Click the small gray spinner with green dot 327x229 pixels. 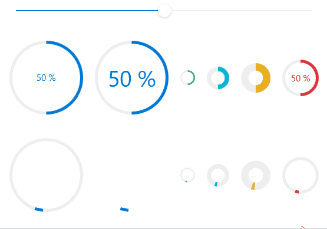(188, 175)
